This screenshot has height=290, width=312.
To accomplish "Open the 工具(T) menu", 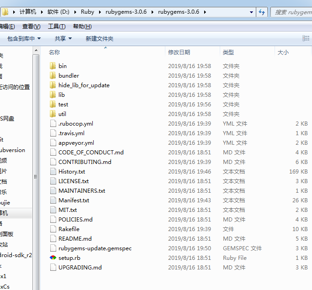I will coord(57,26).
